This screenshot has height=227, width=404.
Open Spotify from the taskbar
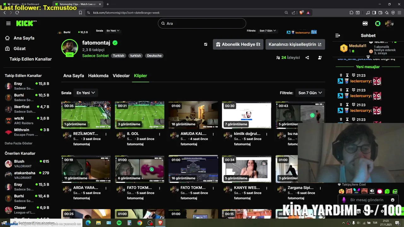[119, 223]
